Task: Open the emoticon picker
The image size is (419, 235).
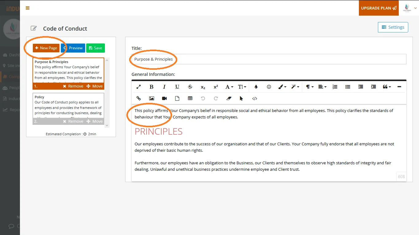Action: pyautogui.click(x=269, y=87)
